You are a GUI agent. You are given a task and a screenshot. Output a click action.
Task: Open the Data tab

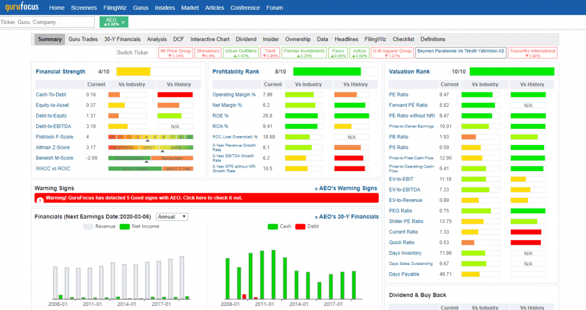323,39
